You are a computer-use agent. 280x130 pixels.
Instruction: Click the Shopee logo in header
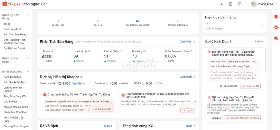pyautogui.click(x=11, y=4)
